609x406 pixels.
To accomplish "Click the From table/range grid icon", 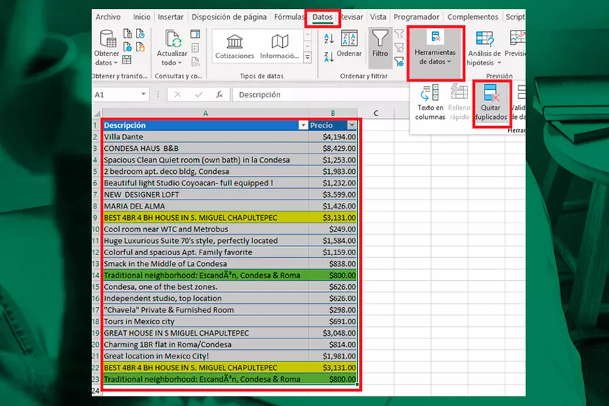I will tap(127, 60).
